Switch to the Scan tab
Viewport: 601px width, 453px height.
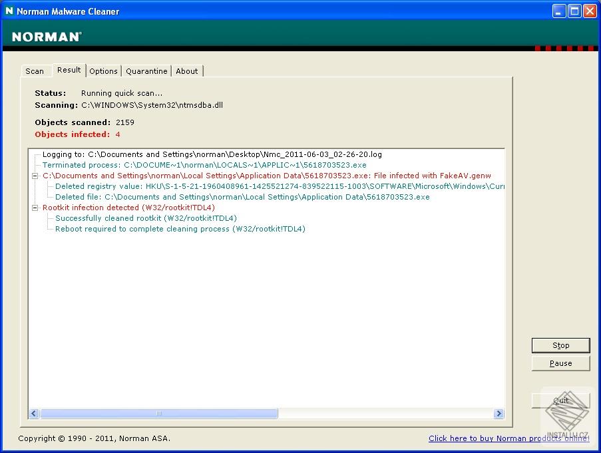coord(35,71)
